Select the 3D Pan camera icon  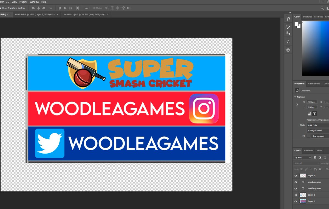(118, 8)
